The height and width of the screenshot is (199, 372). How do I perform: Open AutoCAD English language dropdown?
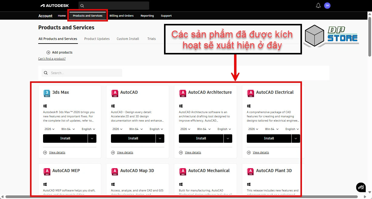156,129
